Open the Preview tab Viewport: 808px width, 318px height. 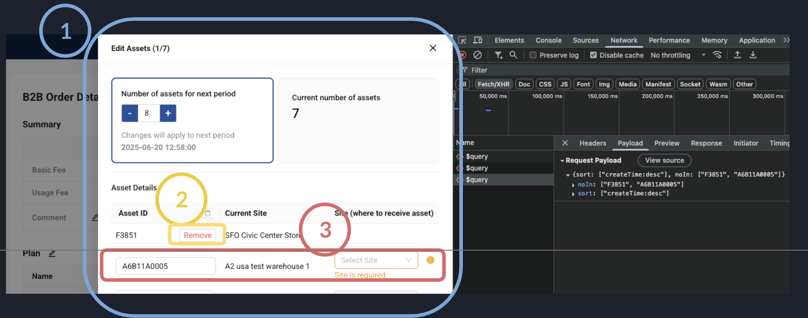(667, 143)
